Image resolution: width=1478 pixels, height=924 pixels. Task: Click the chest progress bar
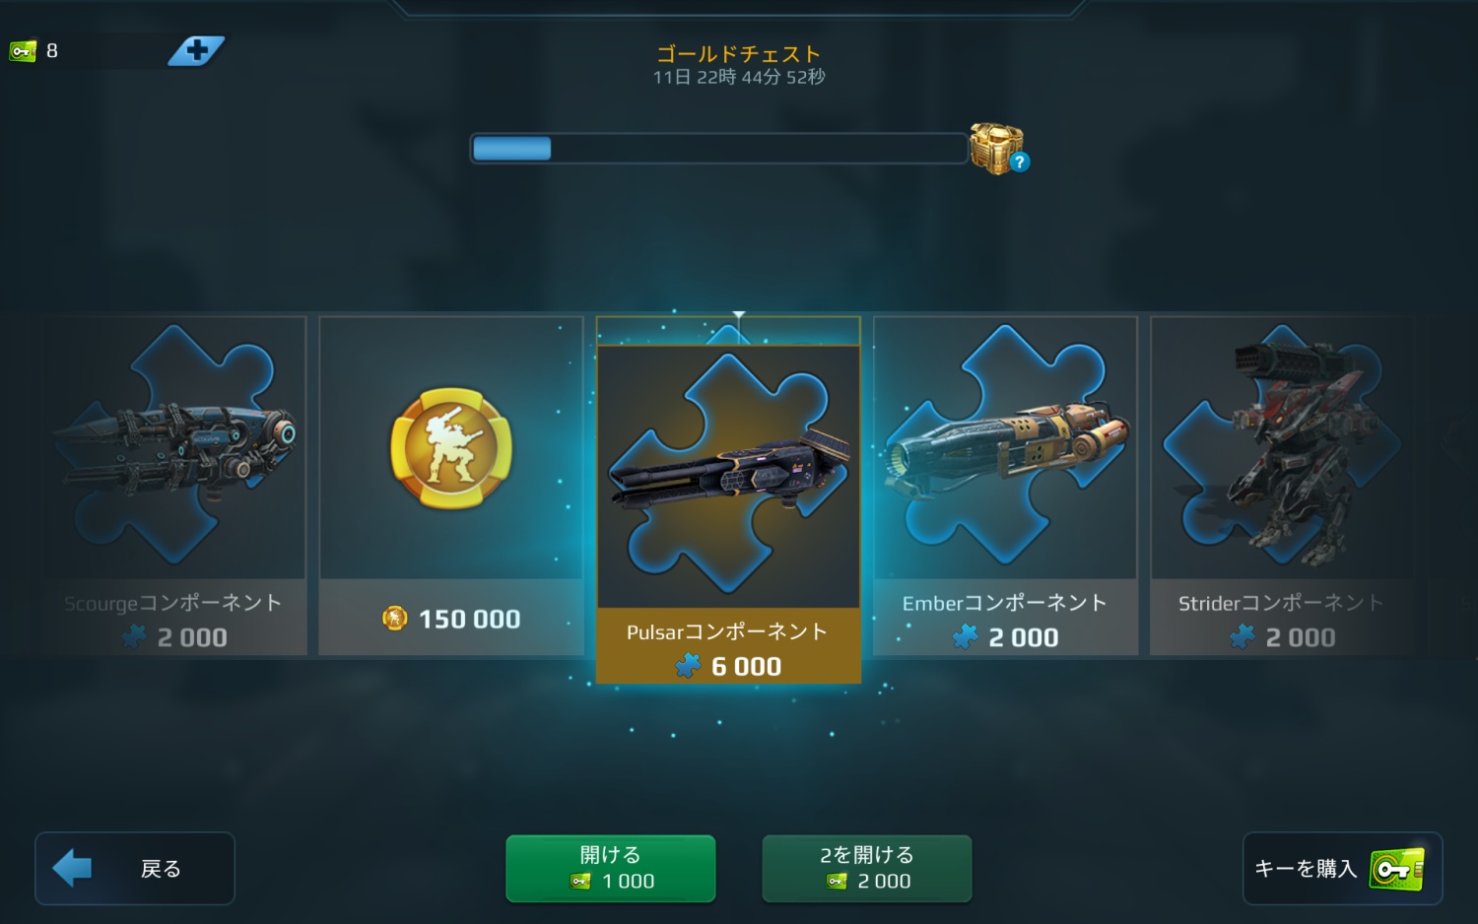pyautogui.click(x=719, y=149)
